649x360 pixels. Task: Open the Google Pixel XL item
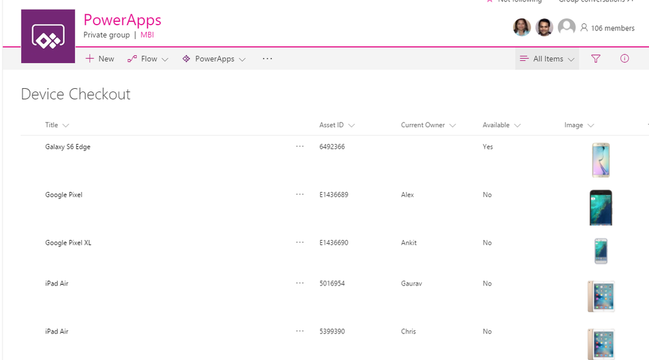coord(68,243)
